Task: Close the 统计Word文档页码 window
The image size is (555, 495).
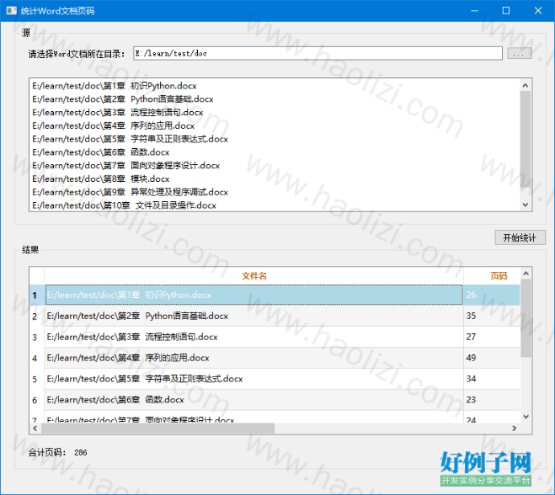Action: (538, 11)
